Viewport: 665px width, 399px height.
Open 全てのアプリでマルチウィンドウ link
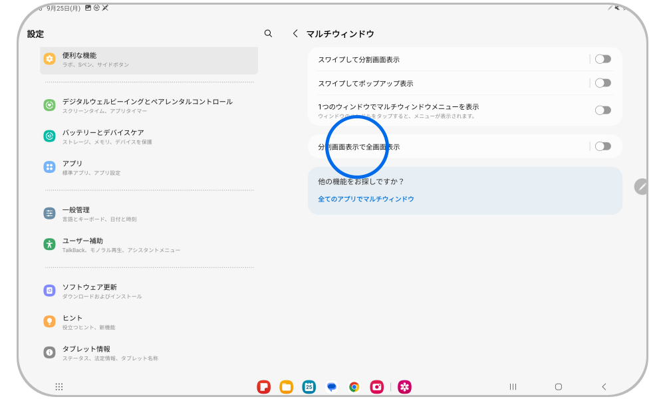(366, 199)
